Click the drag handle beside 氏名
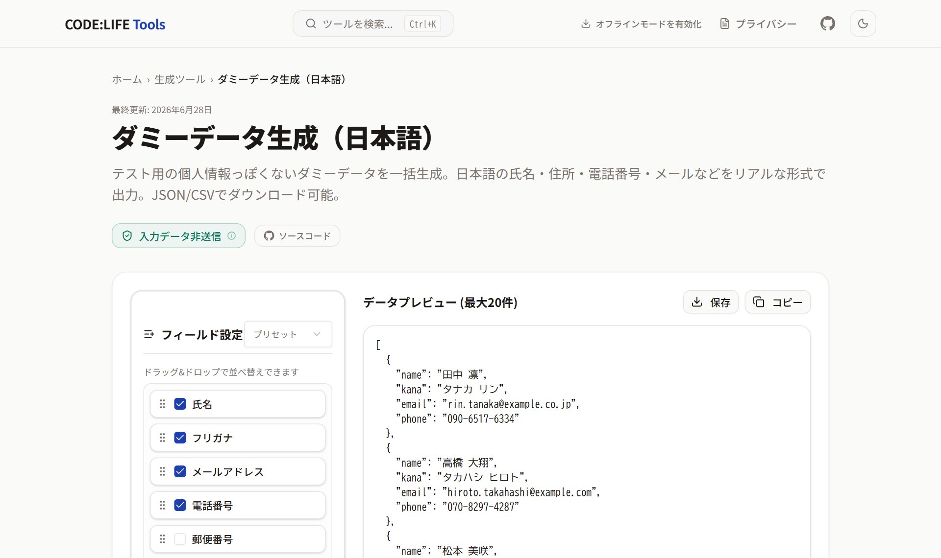941x558 pixels. pos(162,404)
